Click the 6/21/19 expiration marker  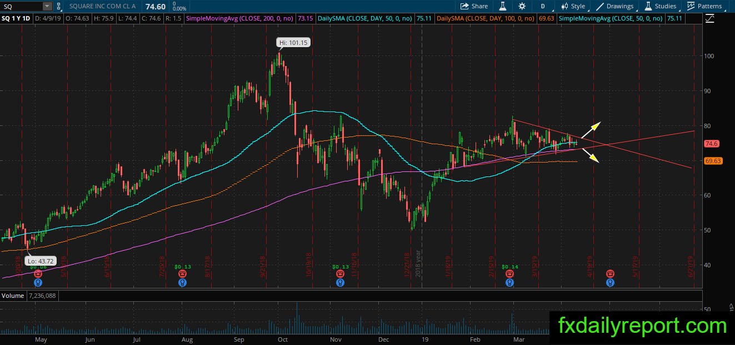click(690, 266)
